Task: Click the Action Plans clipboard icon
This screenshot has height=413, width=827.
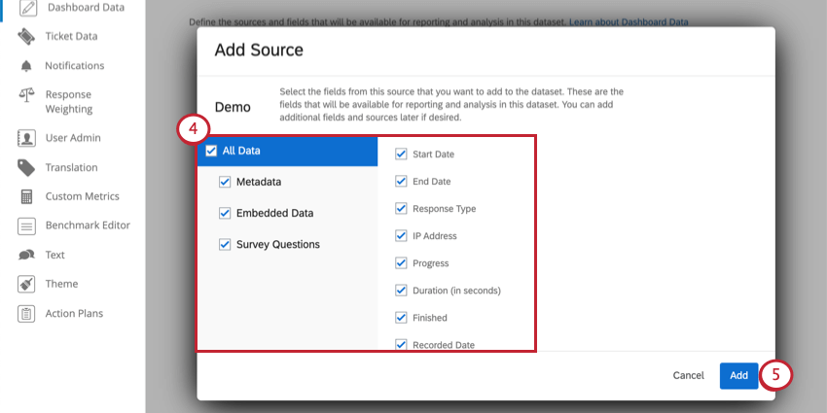Action: point(26,314)
